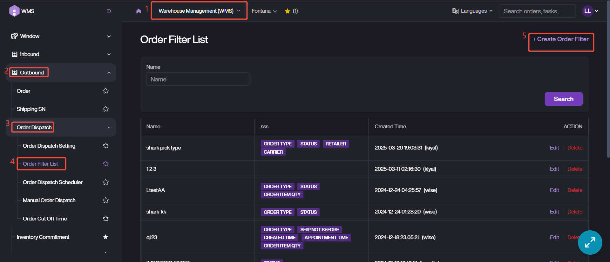Click the fullscreen expand floating button
The height and width of the screenshot is (262, 610).
click(590, 242)
